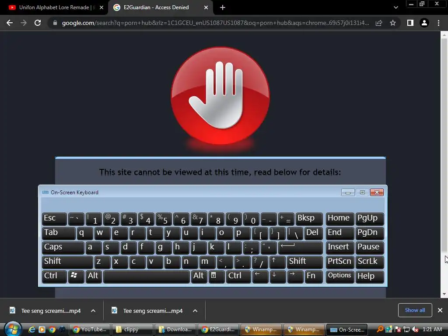Close the Unifon Alphabet Lore tab

[x=101, y=7]
